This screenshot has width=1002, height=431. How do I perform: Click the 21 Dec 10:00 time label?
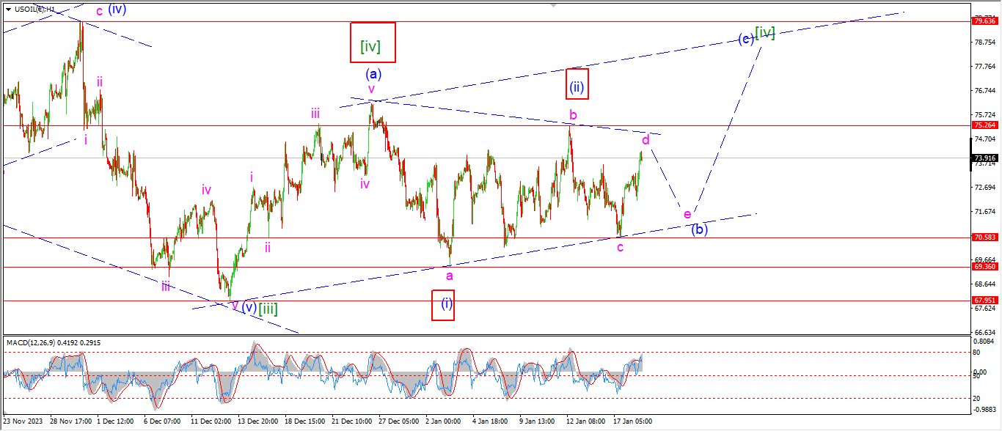(x=351, y=421)
